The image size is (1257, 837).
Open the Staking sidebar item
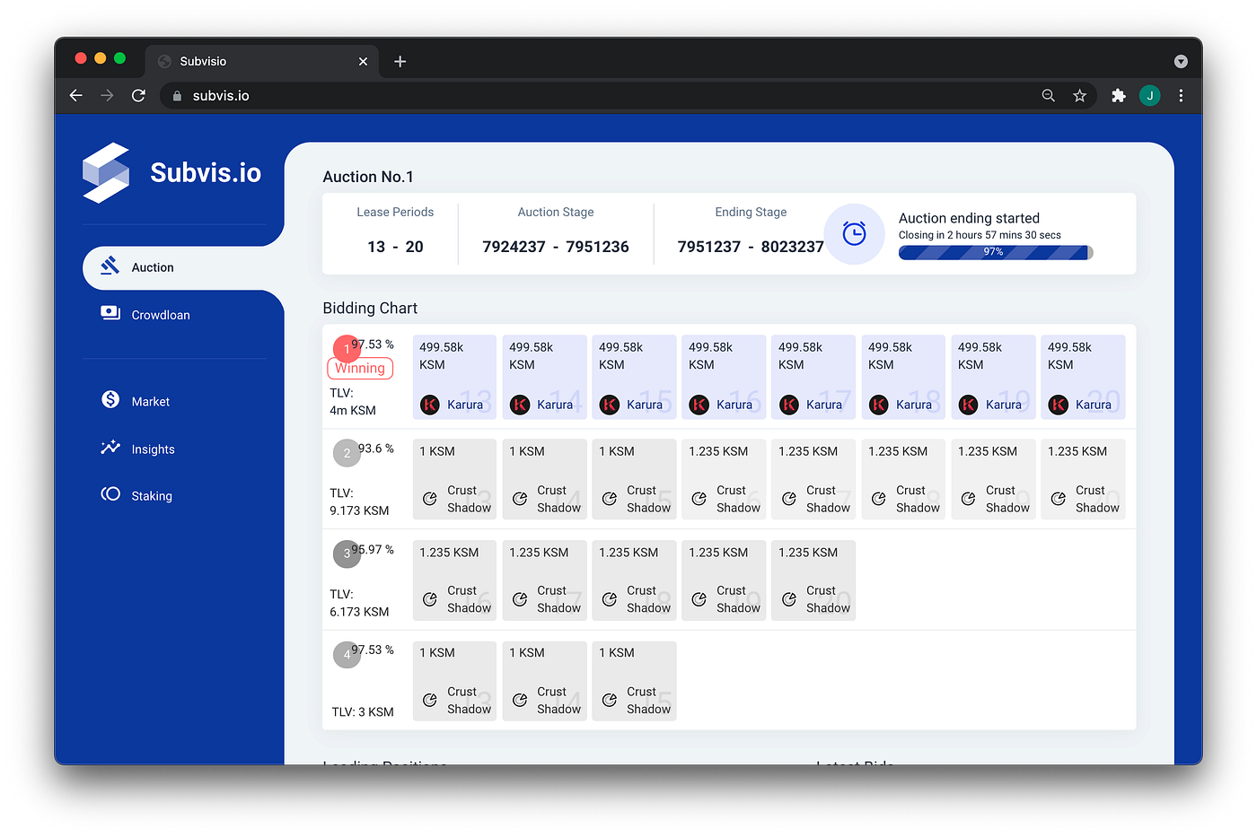click(x=151, y=496)
